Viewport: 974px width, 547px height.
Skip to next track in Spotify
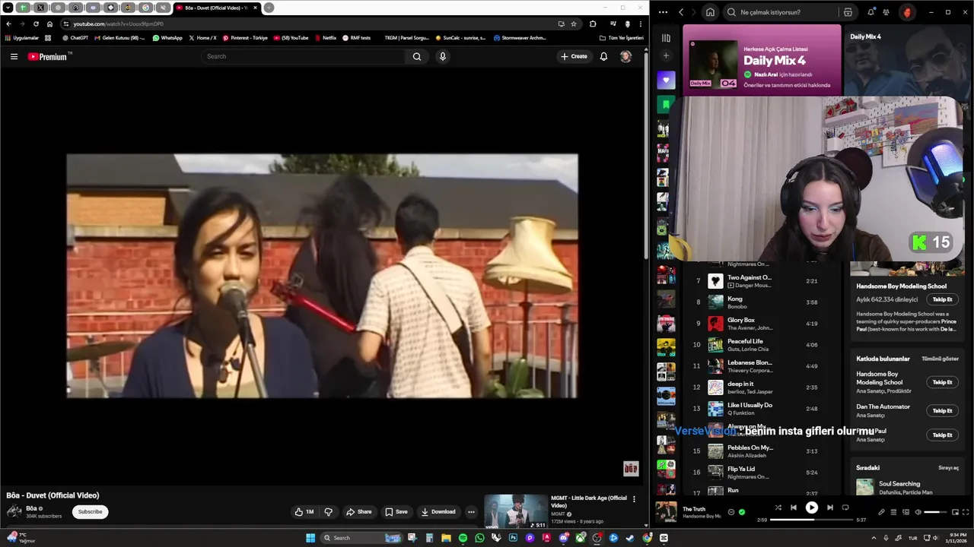tap(830, 507)
